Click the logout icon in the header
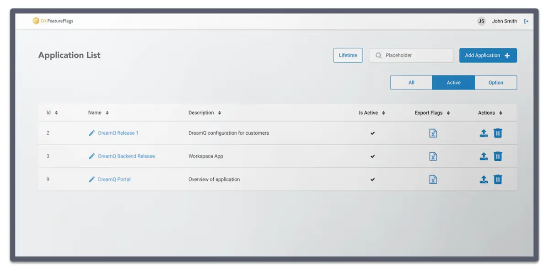This screenshot has width=549, height=270. (526, 21)
